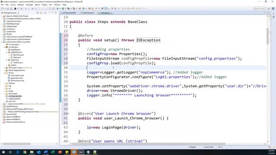
Task: Click the Collapse All icon in Package Explorer
Action: tap(38, 13)
